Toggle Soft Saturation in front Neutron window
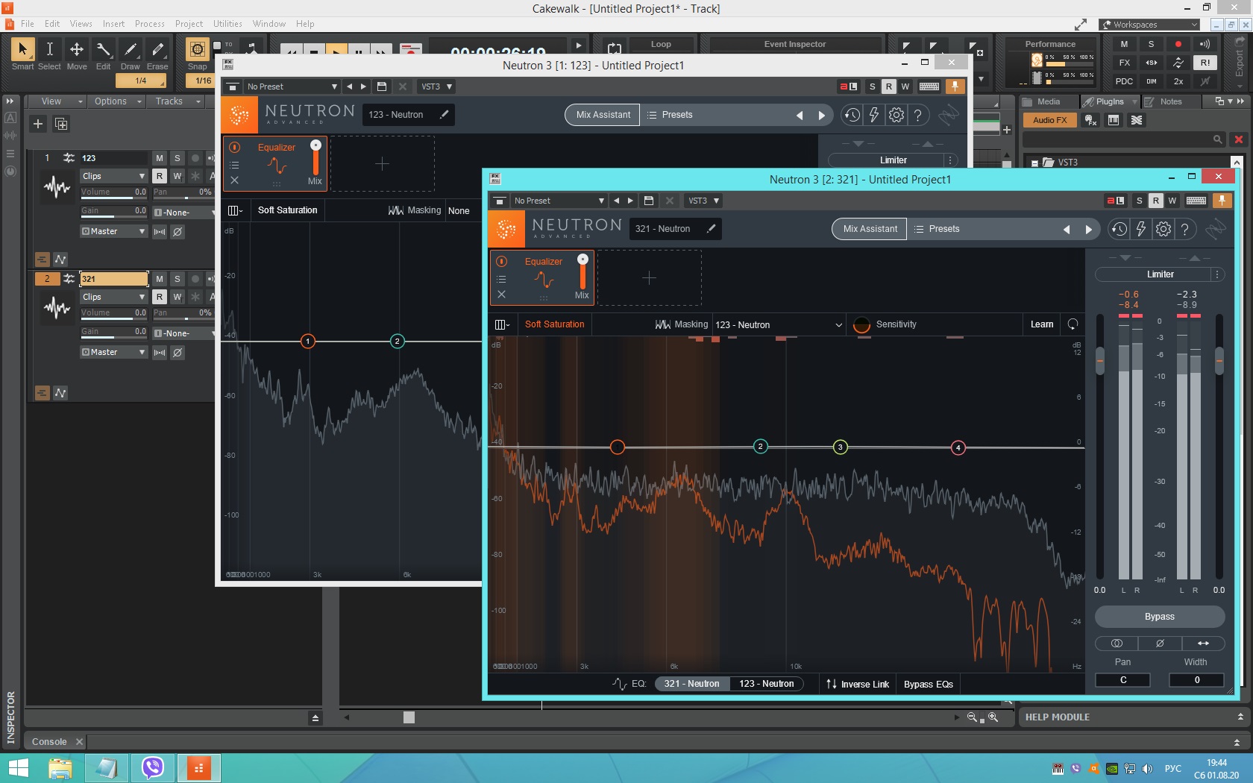The image size is (1253, 783). tap(554, 324)
